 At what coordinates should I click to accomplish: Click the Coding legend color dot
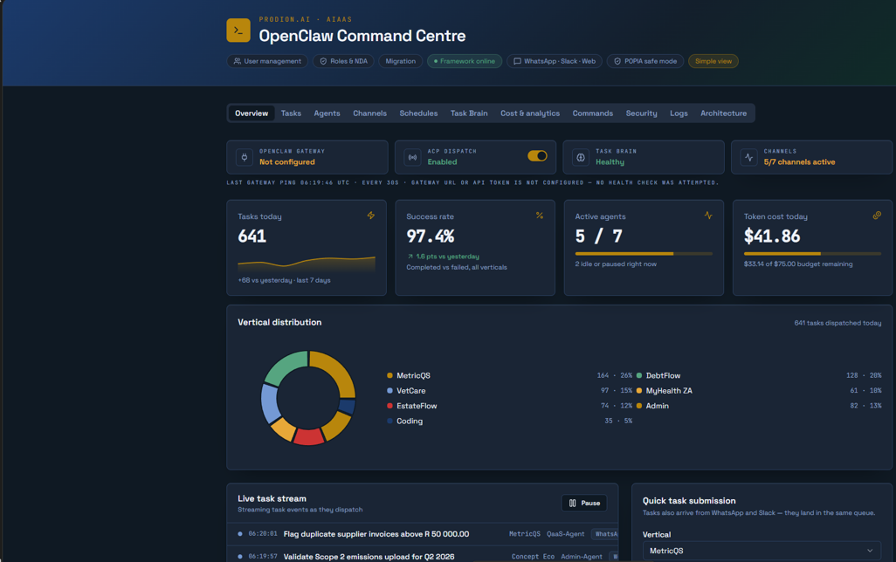point(389,421)
